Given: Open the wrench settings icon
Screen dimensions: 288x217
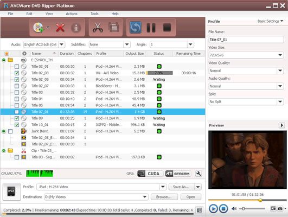Looking at the screenshot, I should (x=199, y=174).
